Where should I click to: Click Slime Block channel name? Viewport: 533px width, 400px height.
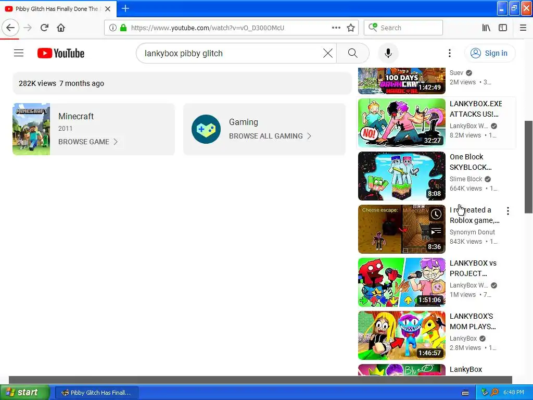pyautogui.click(x=466, y=179)
